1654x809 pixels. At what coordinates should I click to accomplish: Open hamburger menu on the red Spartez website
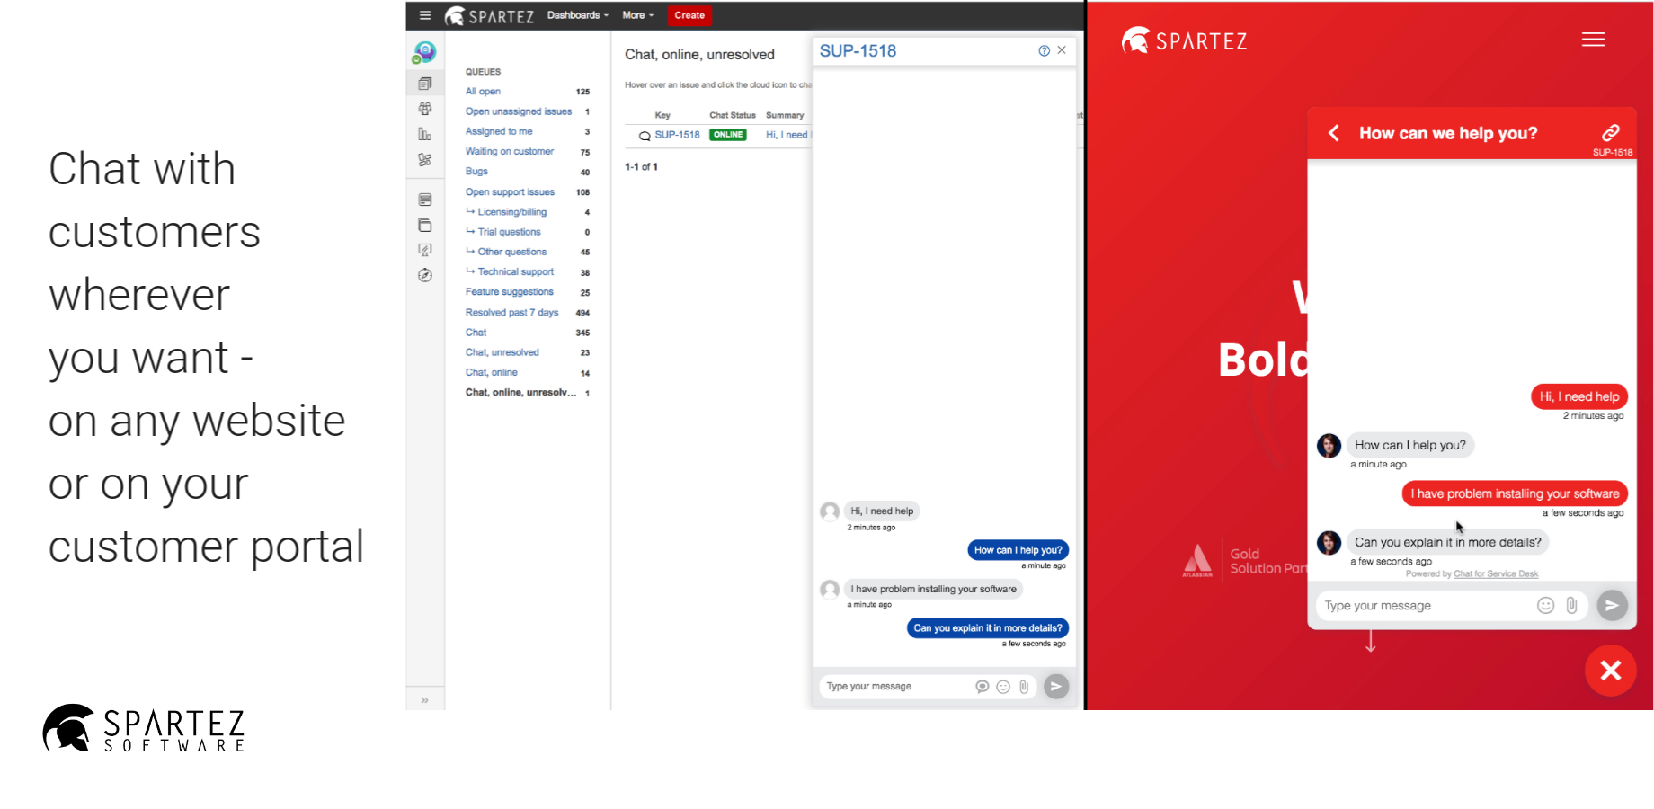click(x=1594, y=40)
